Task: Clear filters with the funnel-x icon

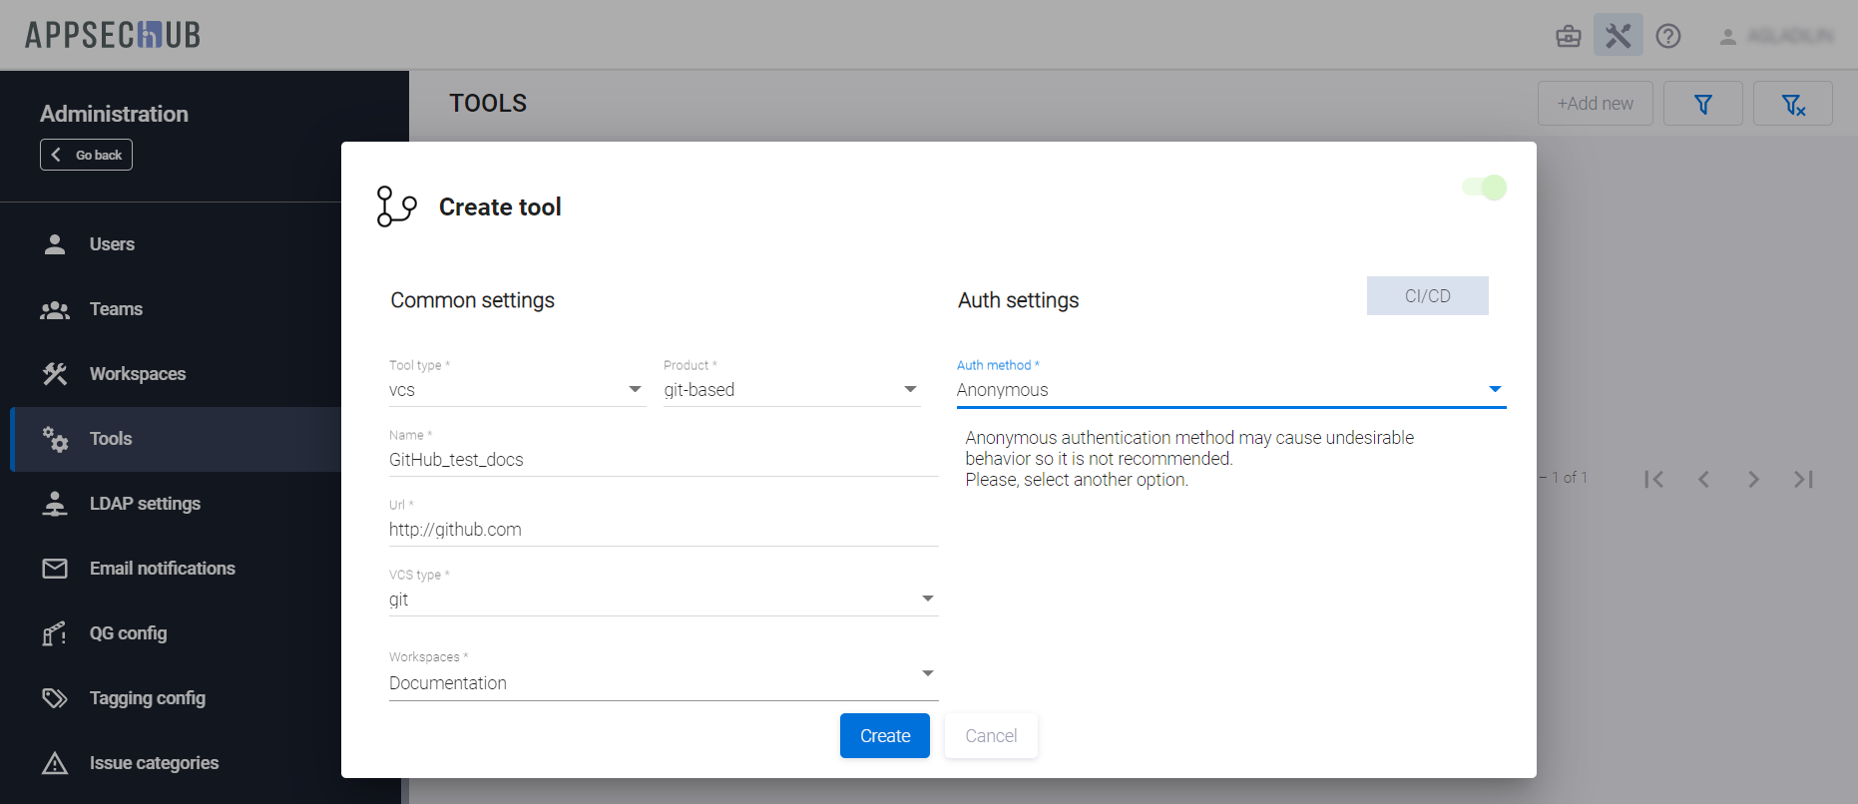Action: [1792, 104]
